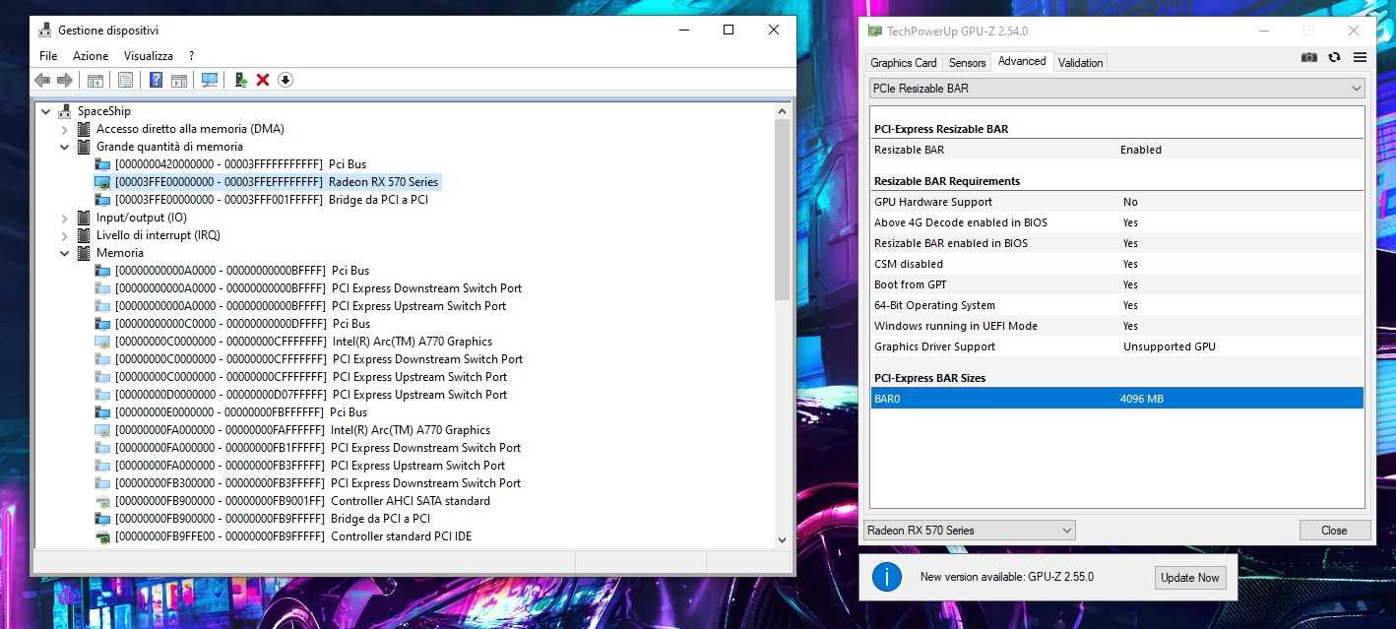The height and width of the screenshot is (629, 1396).
Task: Select the red X uninstall device icon
Action: coord(263,80)
